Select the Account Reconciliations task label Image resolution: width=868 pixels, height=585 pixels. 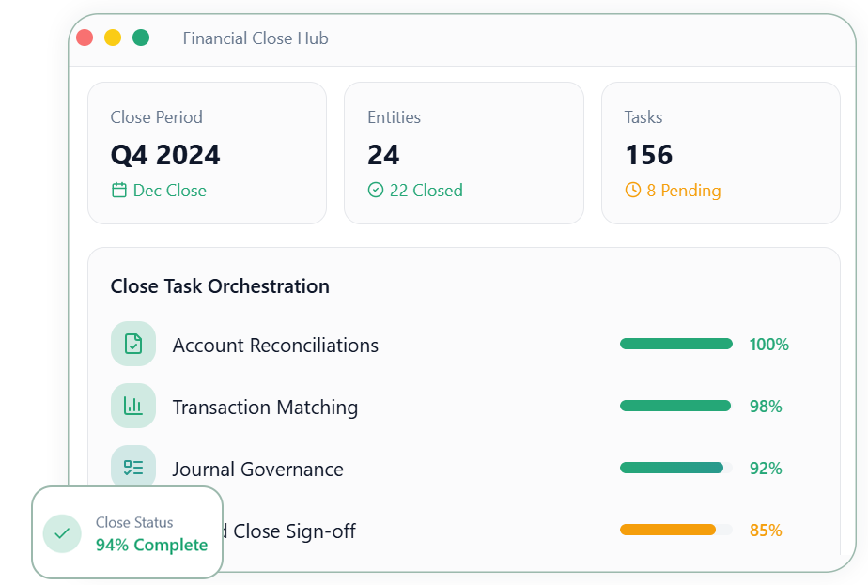(x=275, y=345)
